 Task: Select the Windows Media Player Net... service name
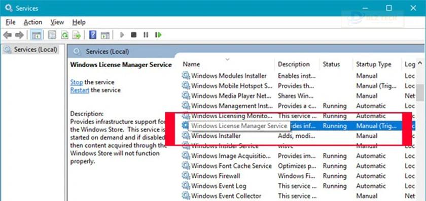231,96
